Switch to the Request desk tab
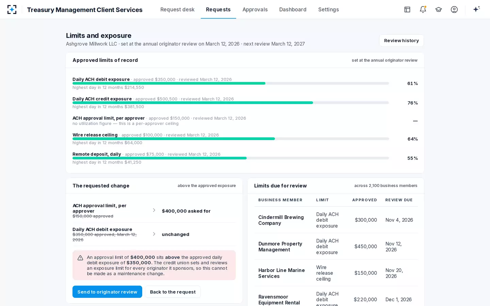 [x=177, y=10]
